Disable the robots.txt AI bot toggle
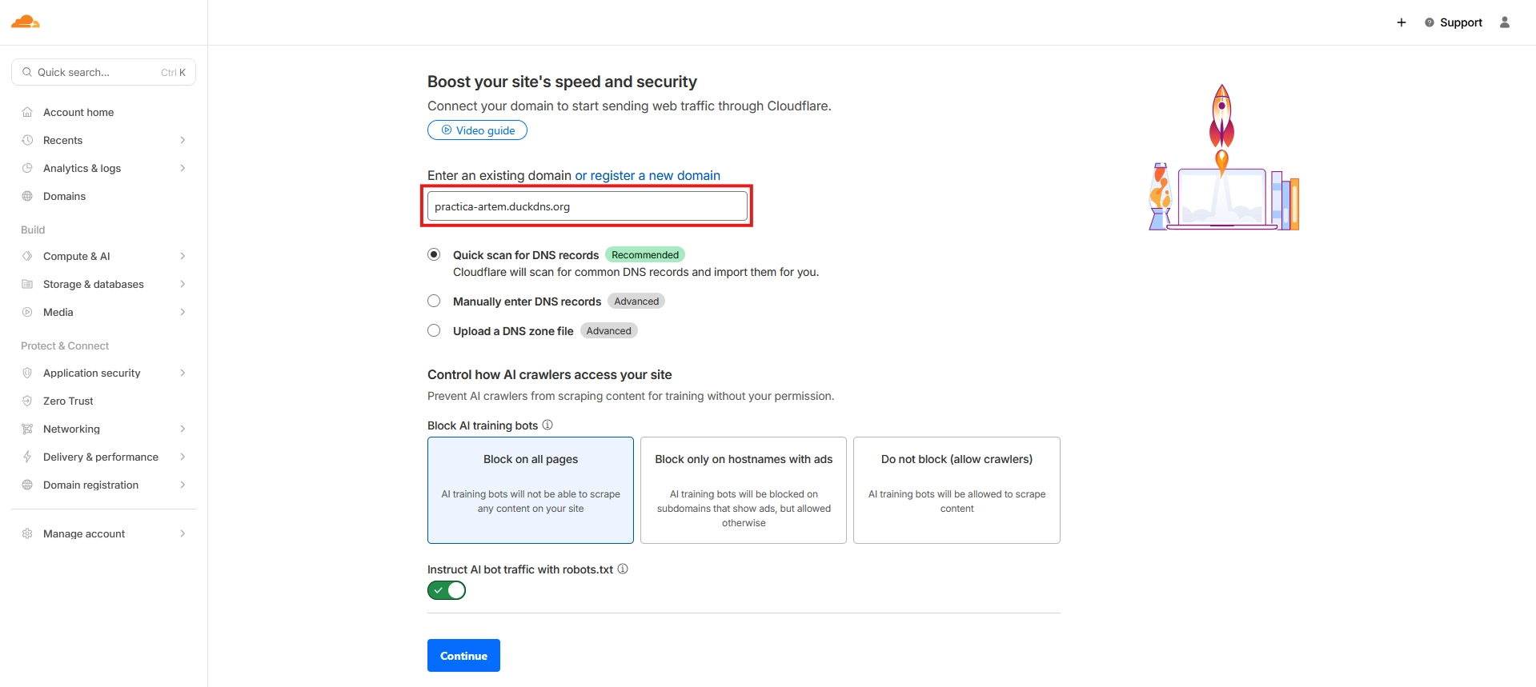This screenshot has width=1536, height=687. point(447,590)
